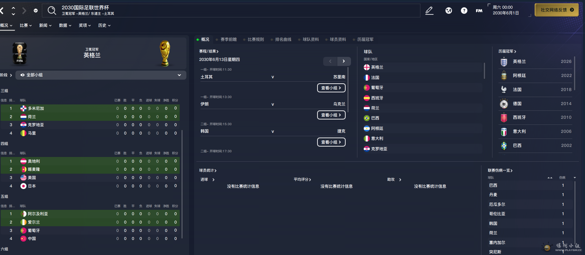The image size is (585, 255).
Task: Open the help question mark icon
Action: tap(464, 11)
